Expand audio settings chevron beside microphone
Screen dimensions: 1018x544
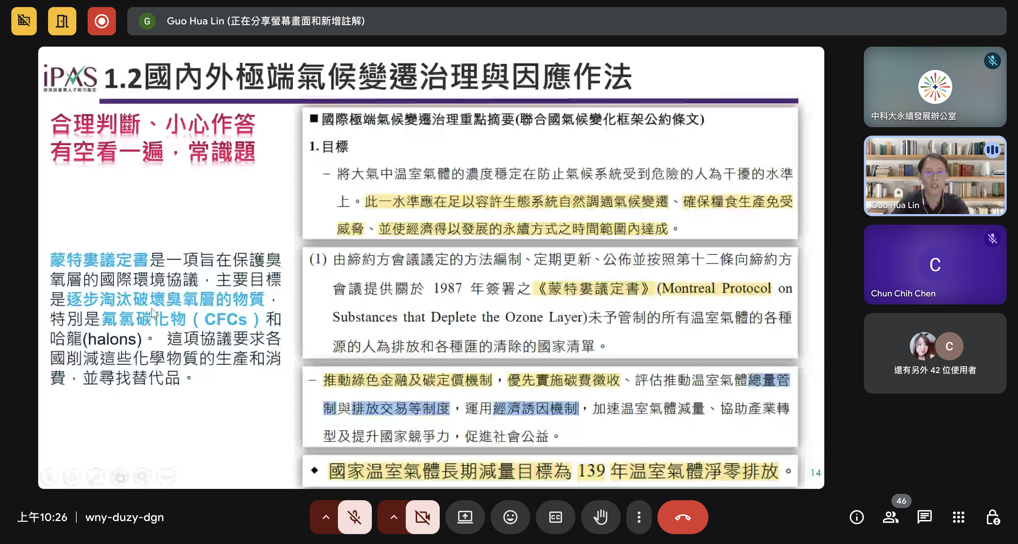(326, 517)
